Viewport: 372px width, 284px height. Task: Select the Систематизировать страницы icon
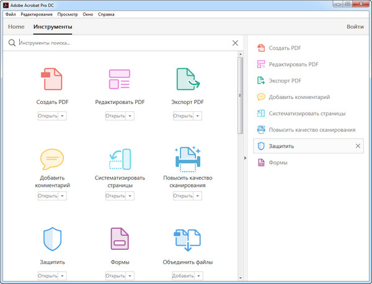tap(120, 160)
